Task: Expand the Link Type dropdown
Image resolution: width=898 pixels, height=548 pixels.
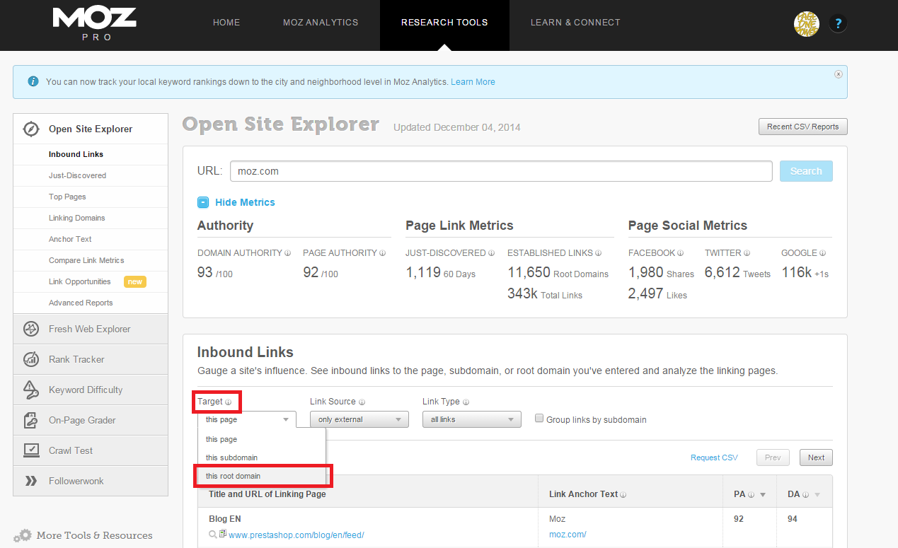Action: tap(471, 419)
